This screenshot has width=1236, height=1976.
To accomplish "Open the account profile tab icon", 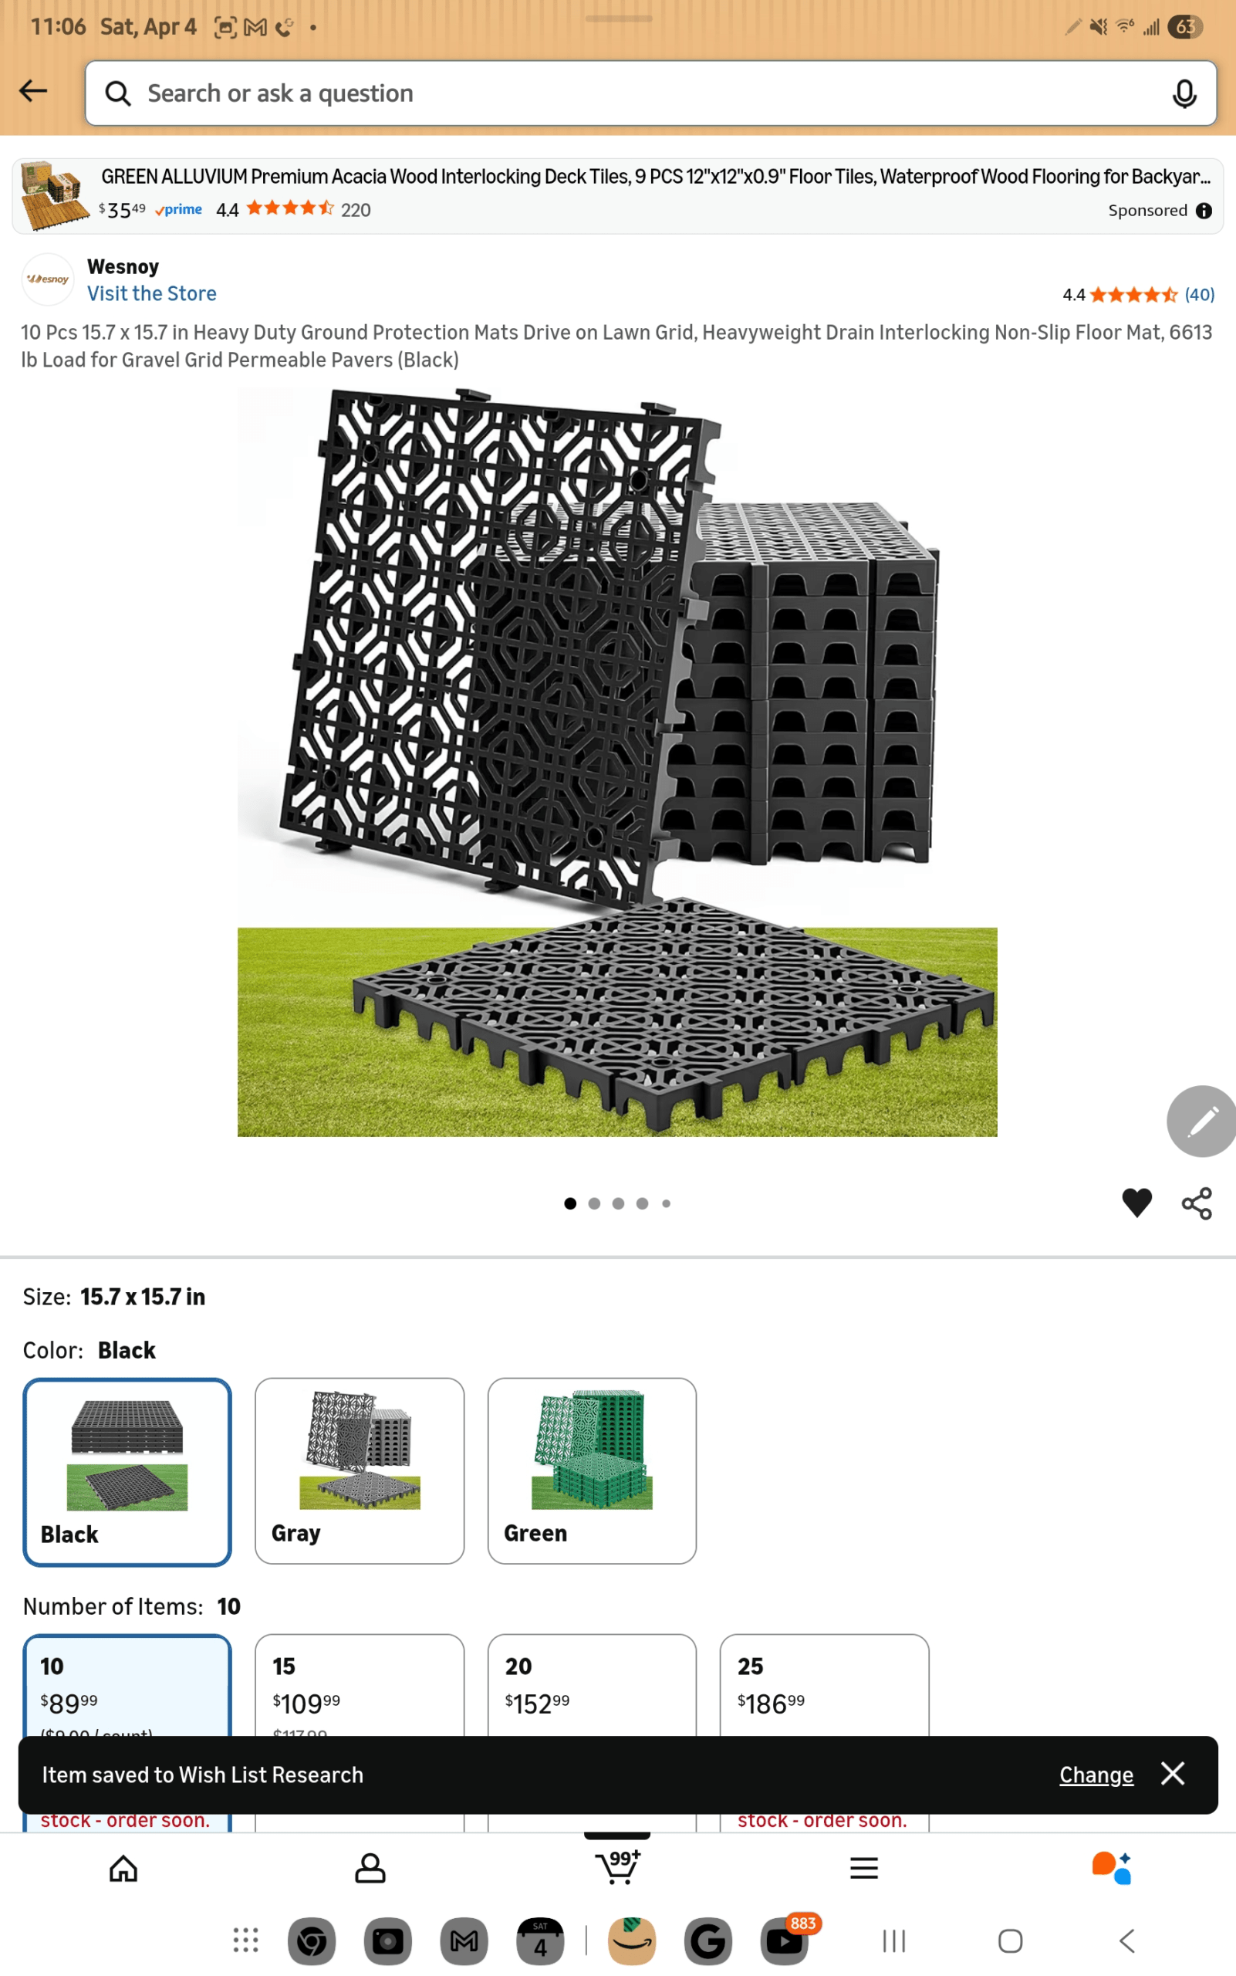I will pyautogui.click(x=370, y=1868).
